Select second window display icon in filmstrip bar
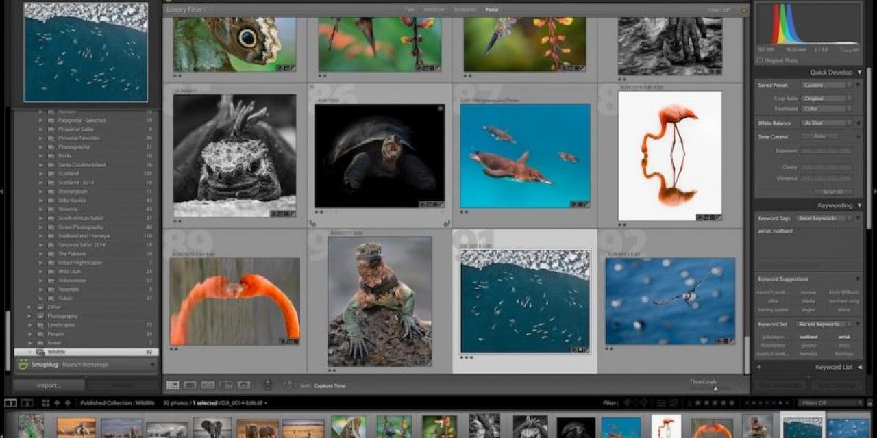 [26, 403]
